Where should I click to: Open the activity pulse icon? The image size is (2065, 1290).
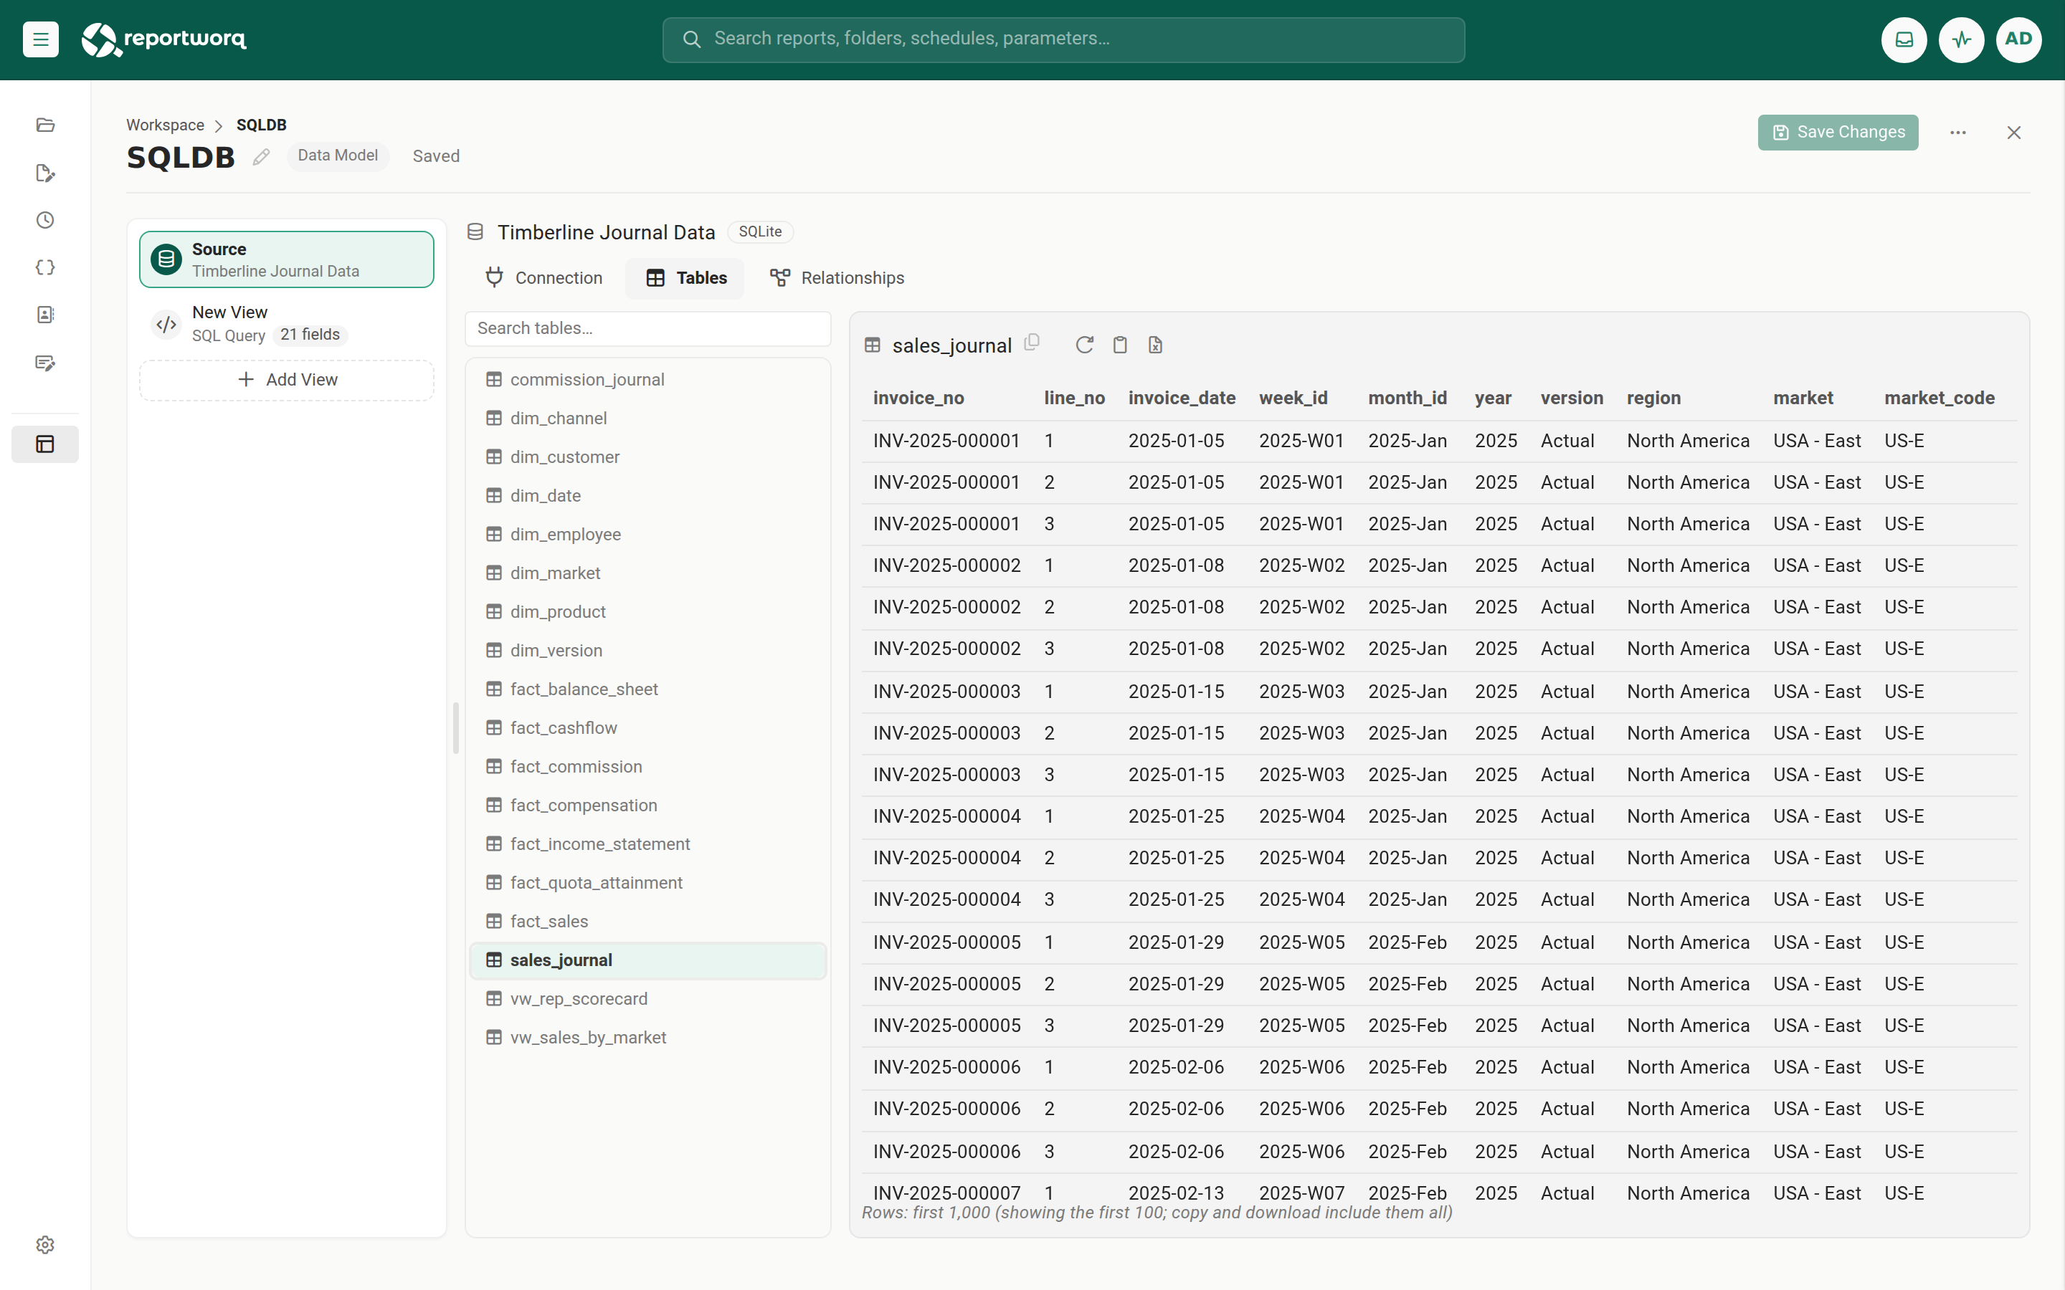(1961, 39)
